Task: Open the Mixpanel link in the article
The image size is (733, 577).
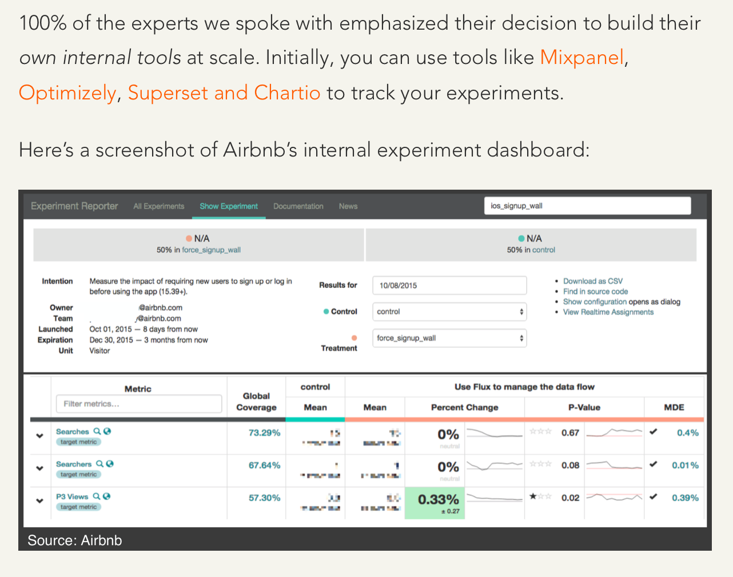Action: click(x=581, y=58)
